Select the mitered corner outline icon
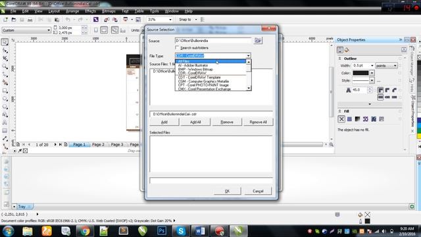 (380, 90)
